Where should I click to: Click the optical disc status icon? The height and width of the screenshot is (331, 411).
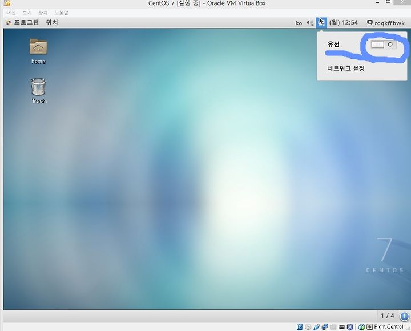pyautogui.click(x=308, y=327)
